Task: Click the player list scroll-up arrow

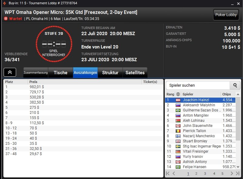Action: pos(238,94)
